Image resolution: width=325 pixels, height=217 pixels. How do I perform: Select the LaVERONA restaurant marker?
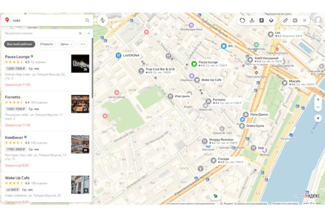(118, 55)
